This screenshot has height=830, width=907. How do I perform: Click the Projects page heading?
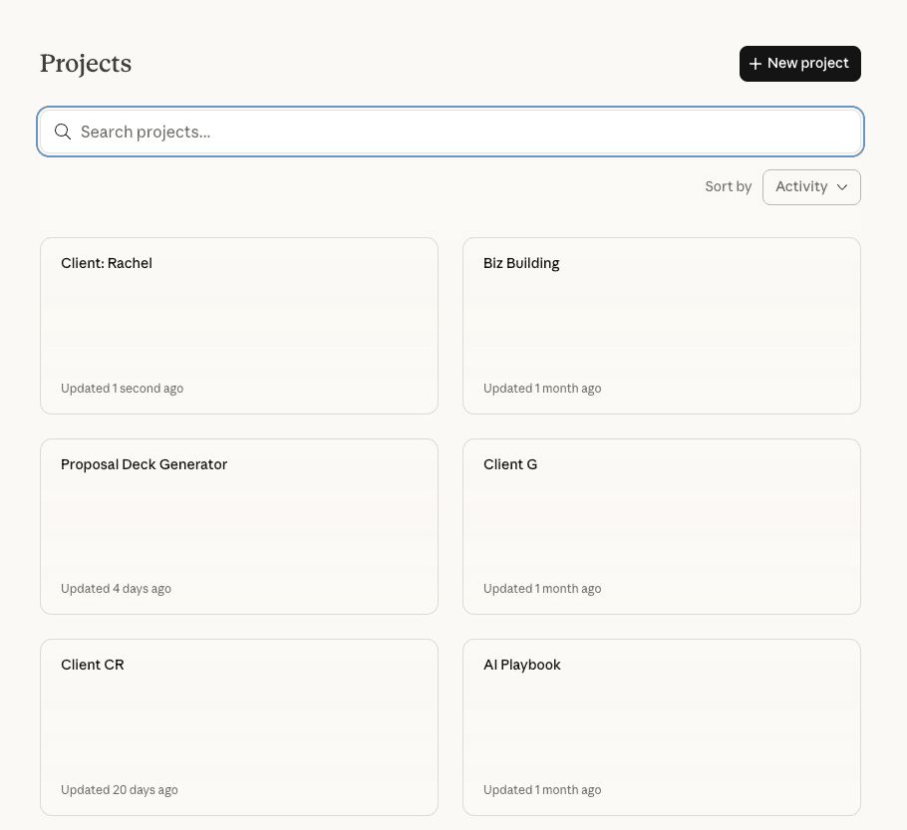coord(86,63)
